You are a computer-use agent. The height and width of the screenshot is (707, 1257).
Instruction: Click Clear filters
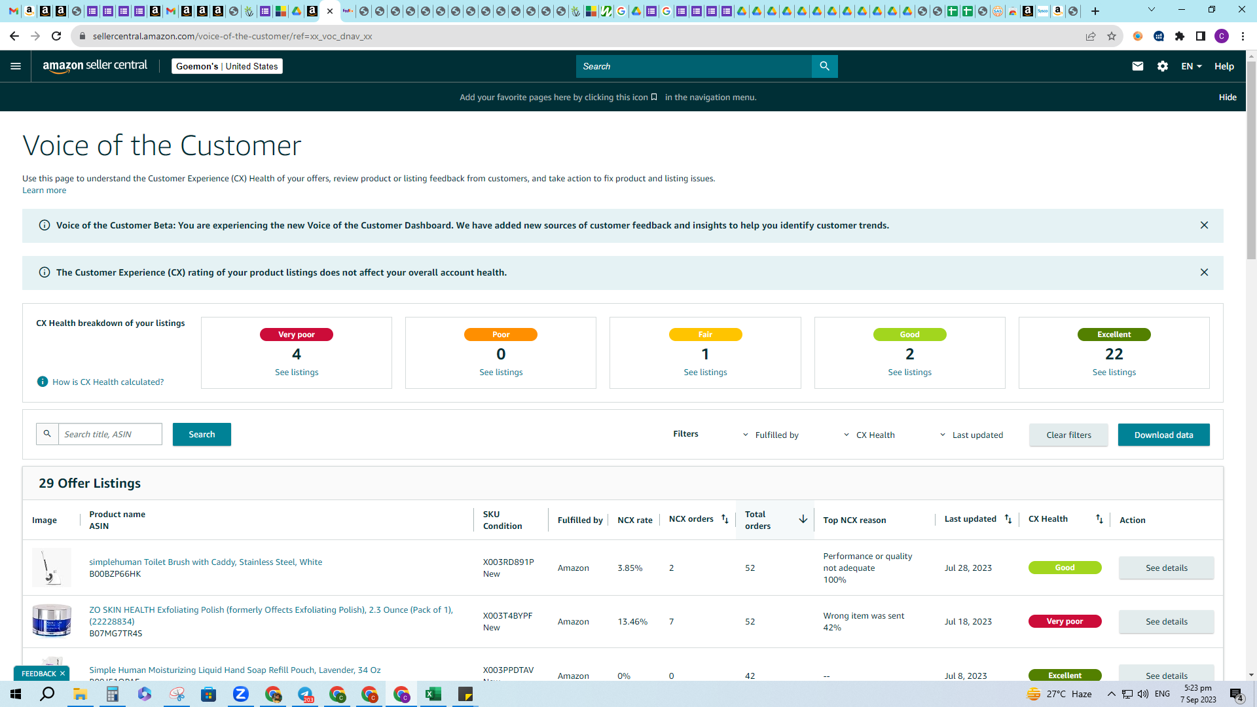[1068, 435]
